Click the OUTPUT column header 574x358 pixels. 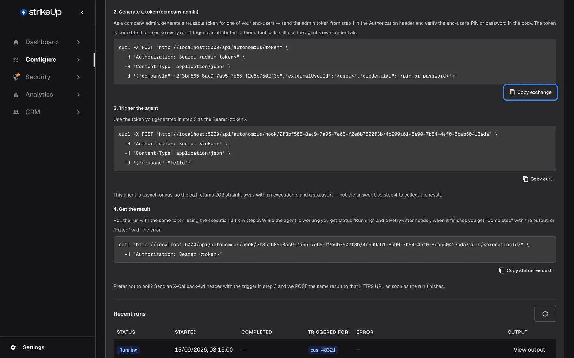click(x=518, y=332)
